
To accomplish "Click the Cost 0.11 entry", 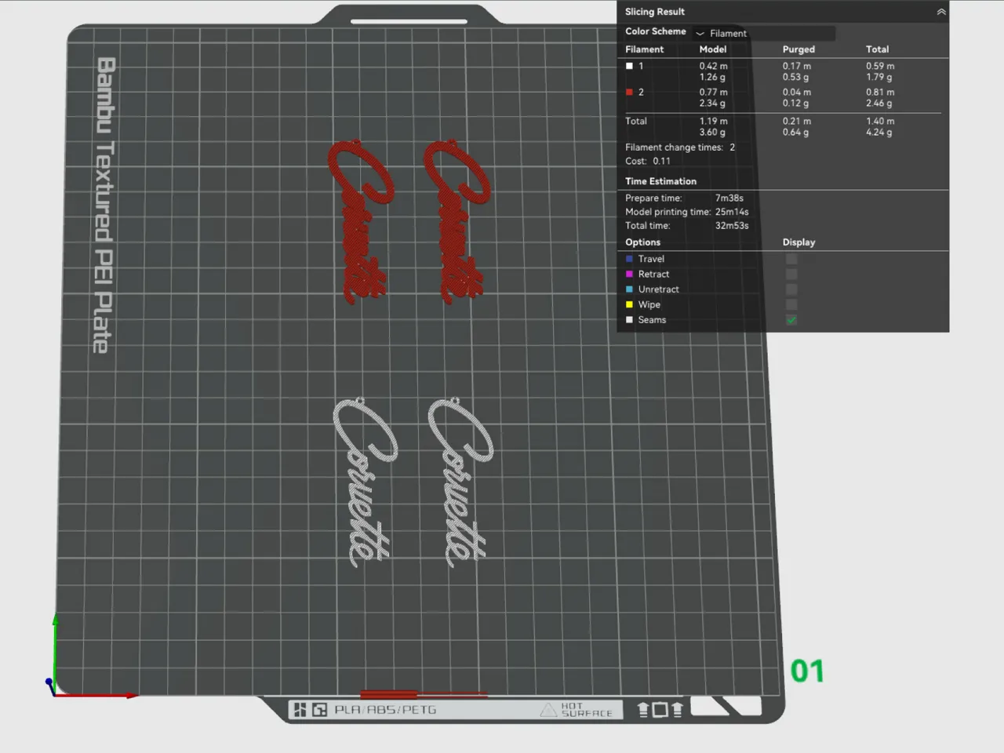I will (x=648, y=161).
